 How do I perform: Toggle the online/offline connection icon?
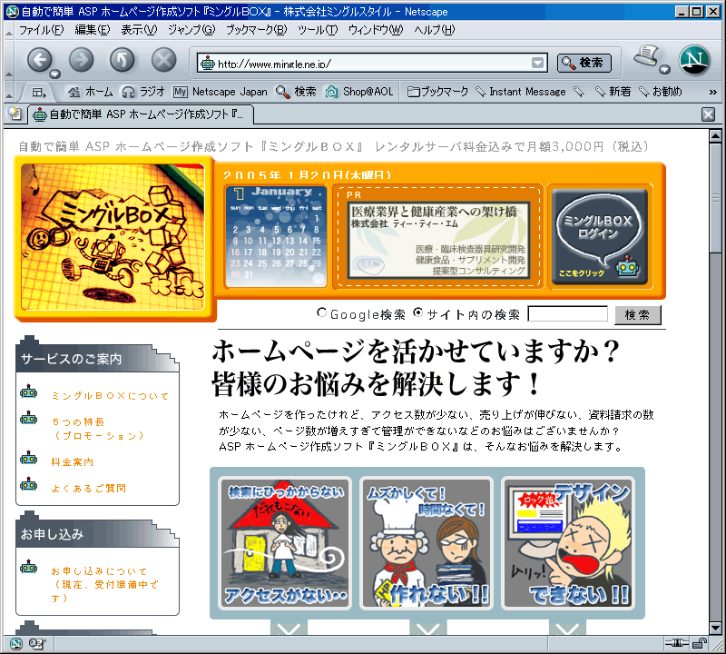point(677,643)
